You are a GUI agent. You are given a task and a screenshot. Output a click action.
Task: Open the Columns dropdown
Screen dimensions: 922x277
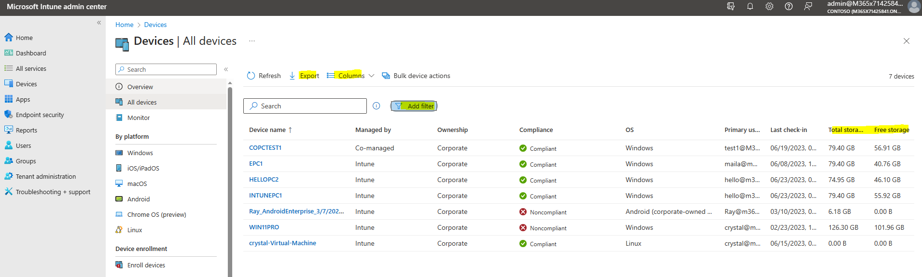350,76
